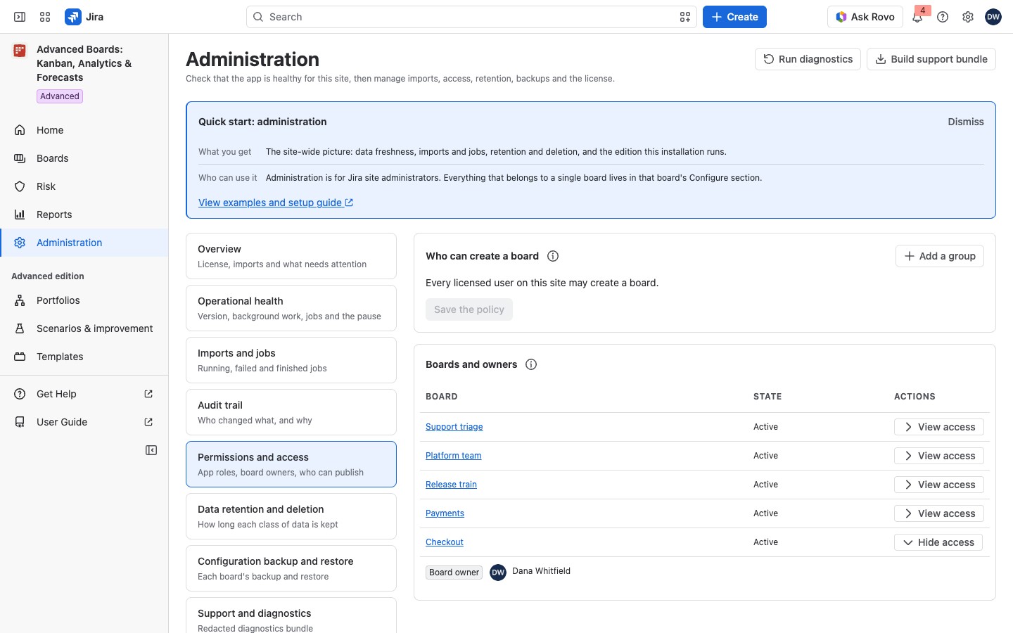Select the Imports and jobs tab
1013x633 pixels.
click(291, 360)
